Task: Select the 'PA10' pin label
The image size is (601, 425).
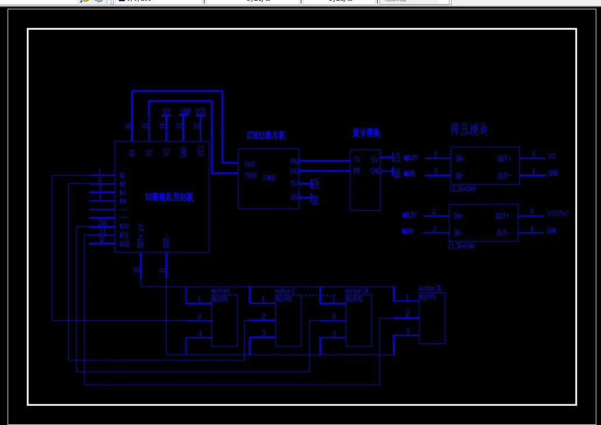Action: pos(251,175)
